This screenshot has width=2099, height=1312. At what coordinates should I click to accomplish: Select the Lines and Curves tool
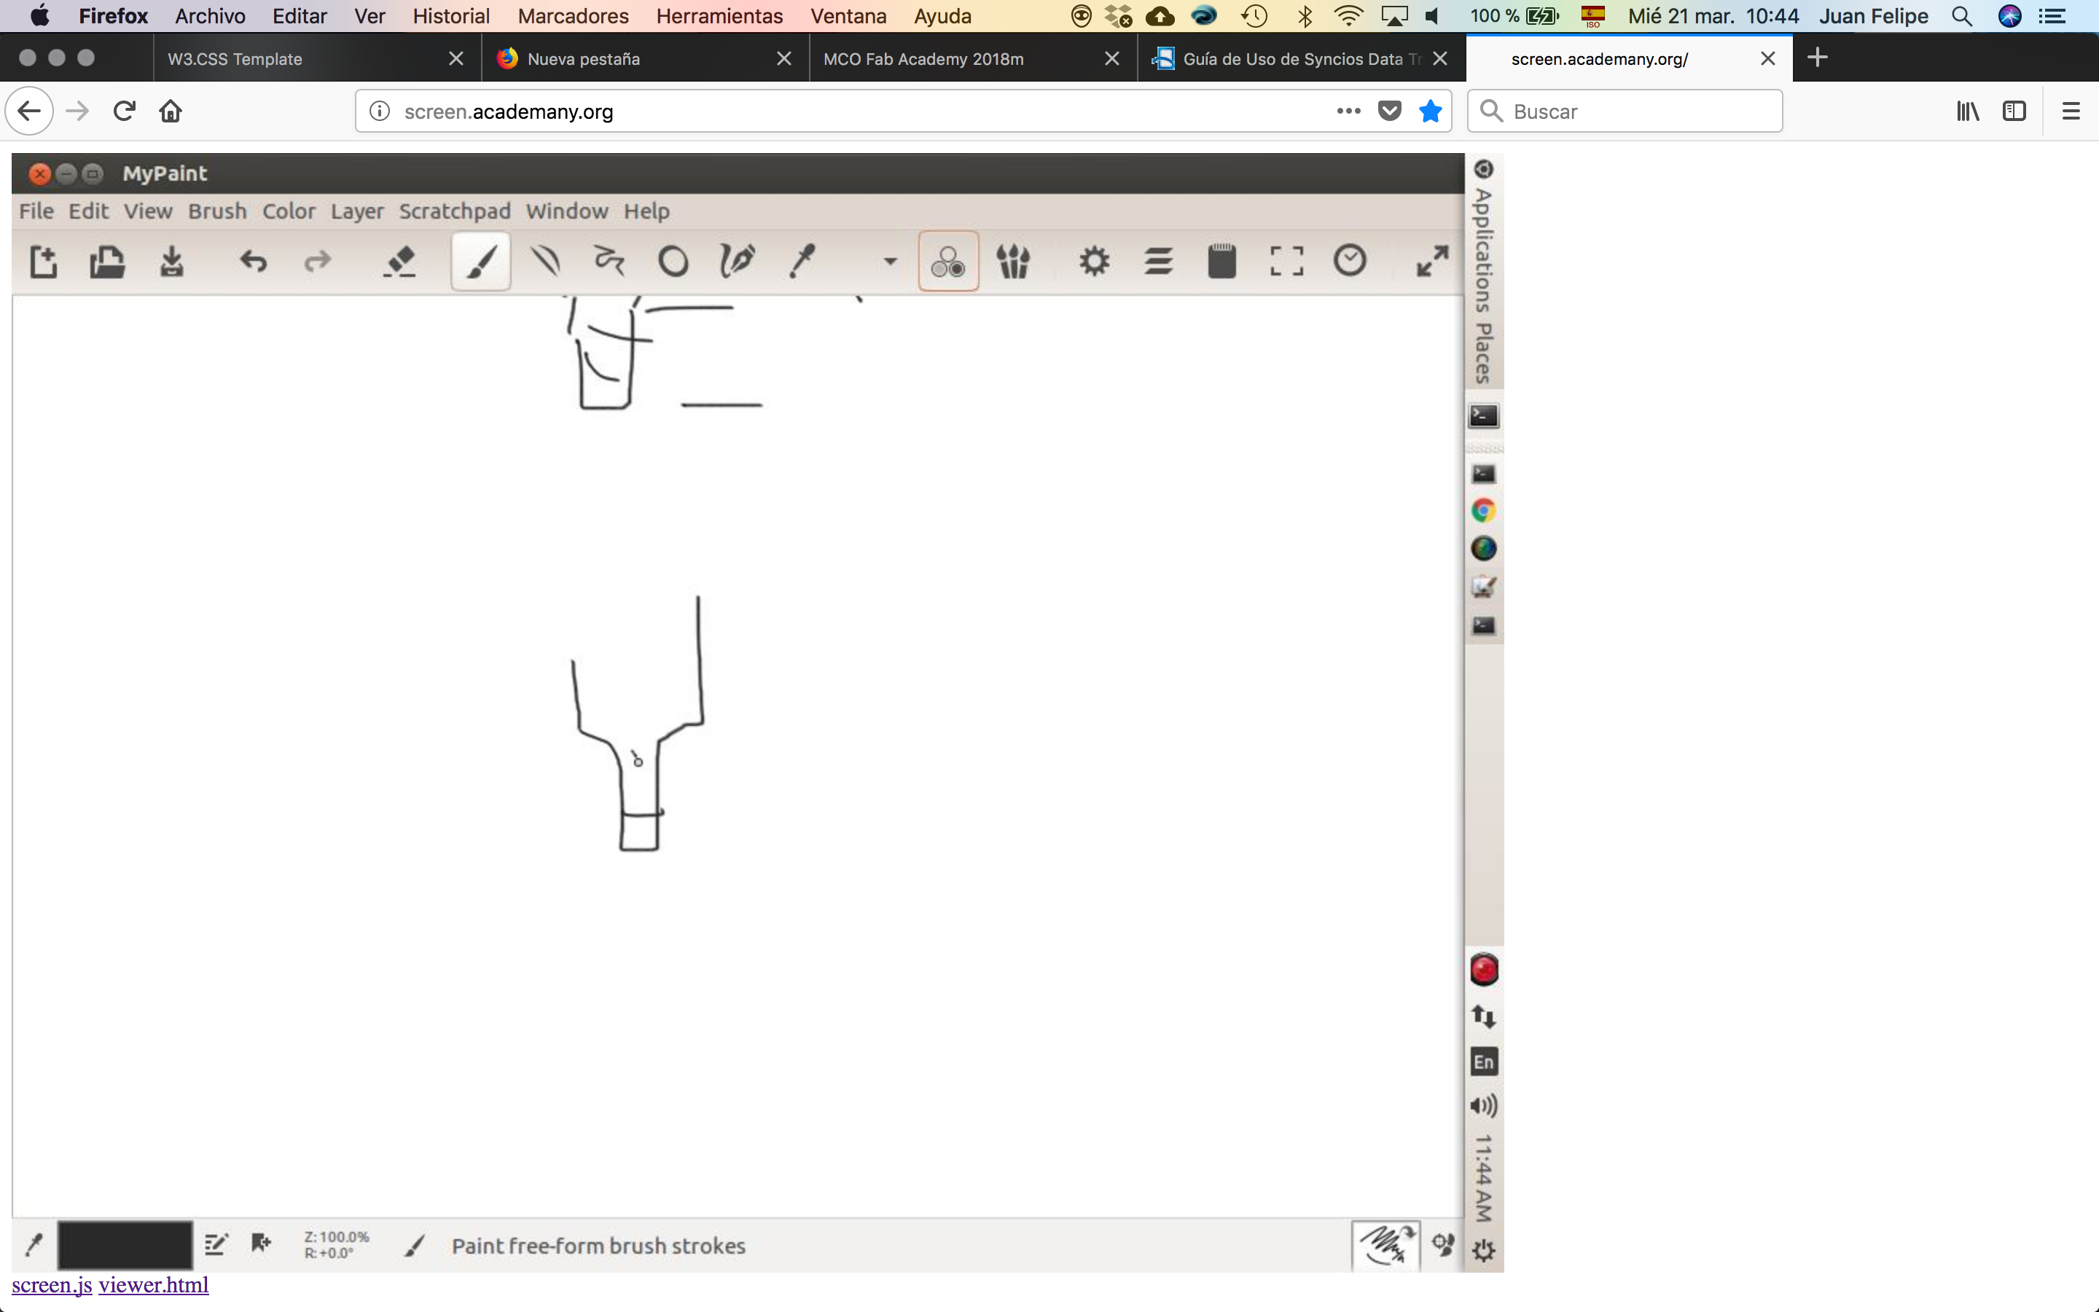(546, 261)
